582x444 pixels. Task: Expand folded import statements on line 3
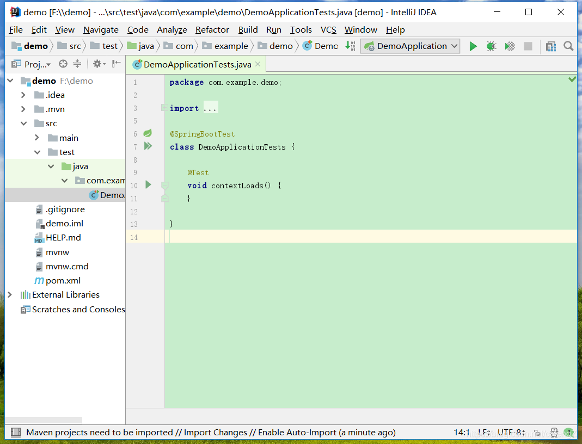164,108
